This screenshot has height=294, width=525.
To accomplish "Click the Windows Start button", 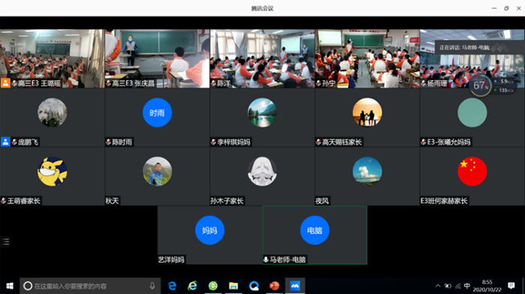I will coord(10,286).
